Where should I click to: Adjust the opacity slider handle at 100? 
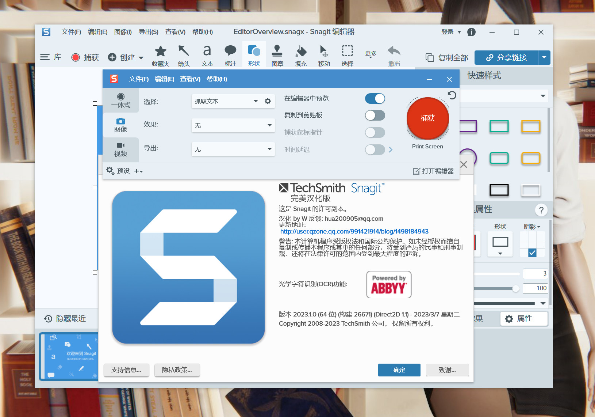tap(515, 288)
